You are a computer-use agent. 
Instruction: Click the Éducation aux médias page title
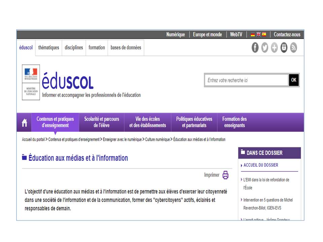78,158
